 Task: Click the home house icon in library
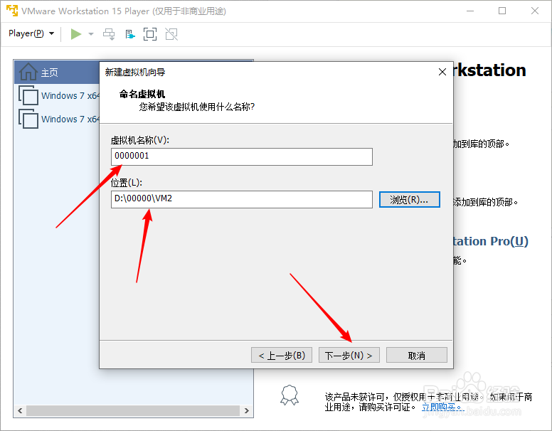[x=28, y=72]
